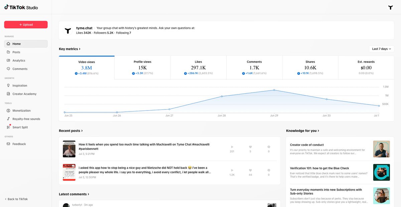
Task: Open the Nietzsche post thumbnail
Action: point(69,172)
